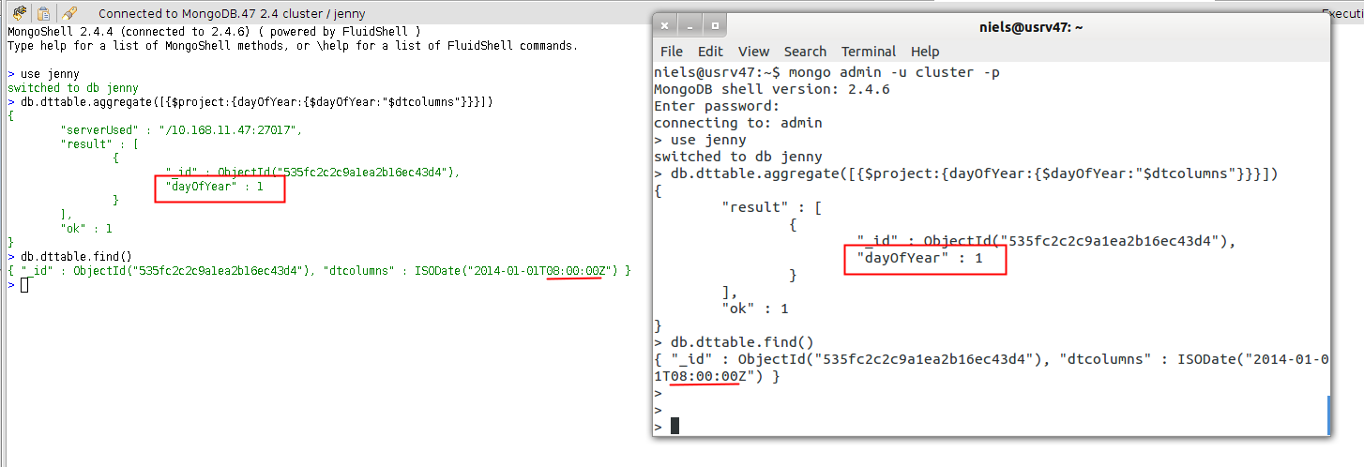The height and width of the screenshot is (467, 1364).
Task: Click 'switched to db jenny' in terminal window
Action: pos(738,157)
